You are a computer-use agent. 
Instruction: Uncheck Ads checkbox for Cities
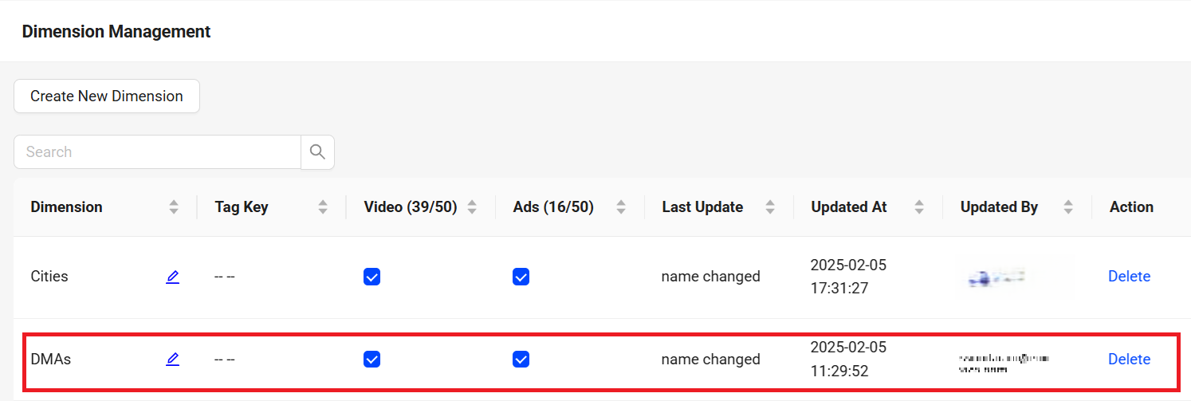tap(521, 277)
